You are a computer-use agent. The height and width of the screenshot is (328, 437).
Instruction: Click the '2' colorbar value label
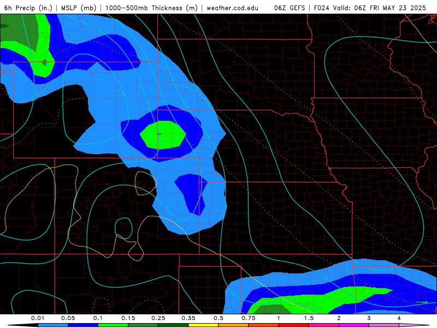pos(339,318)
